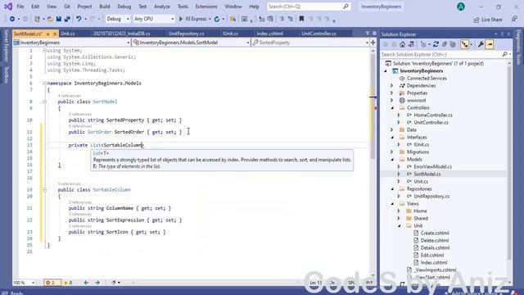This screenshot has height=295, width=524.
Task: Select Create.cshtml in Solution Explorer
Action: (435, 233)
